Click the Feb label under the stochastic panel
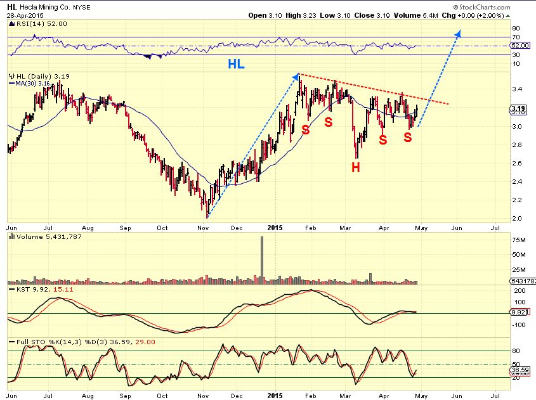Screen dimensions: 536x400 click(310, 396)
